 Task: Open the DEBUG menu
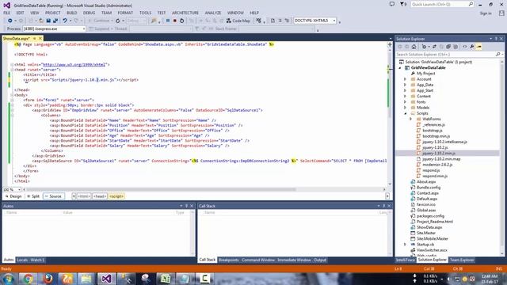[89, 13]
